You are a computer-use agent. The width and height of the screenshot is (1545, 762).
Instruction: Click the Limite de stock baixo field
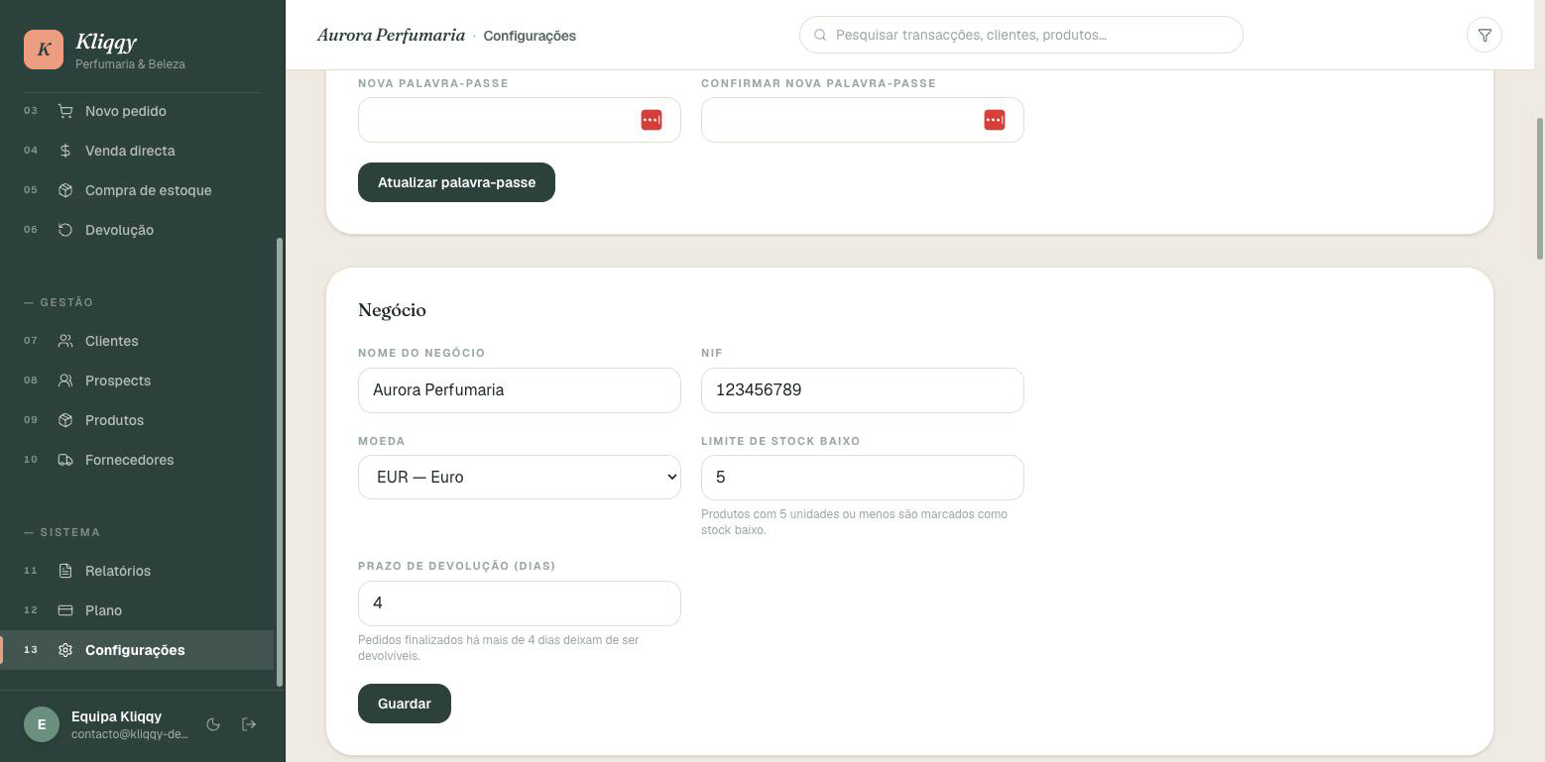pyautogui.click(x=863, y=478)
